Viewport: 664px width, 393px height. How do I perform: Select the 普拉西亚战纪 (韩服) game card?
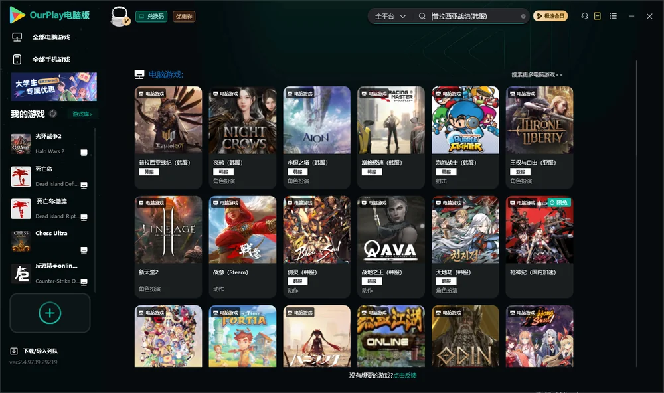pyautogui.click(x=168, y=137)
